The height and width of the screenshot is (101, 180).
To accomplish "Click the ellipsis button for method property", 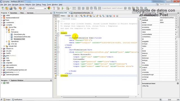I will (176, 20).
